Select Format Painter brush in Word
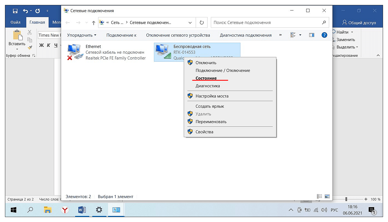The width and height of the screenshot is (388, 222). (30, 47)
